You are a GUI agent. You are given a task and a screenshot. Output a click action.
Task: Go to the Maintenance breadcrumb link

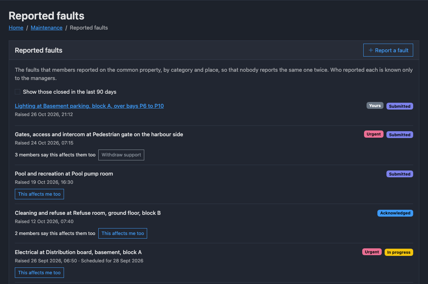(x=46, y=28)
